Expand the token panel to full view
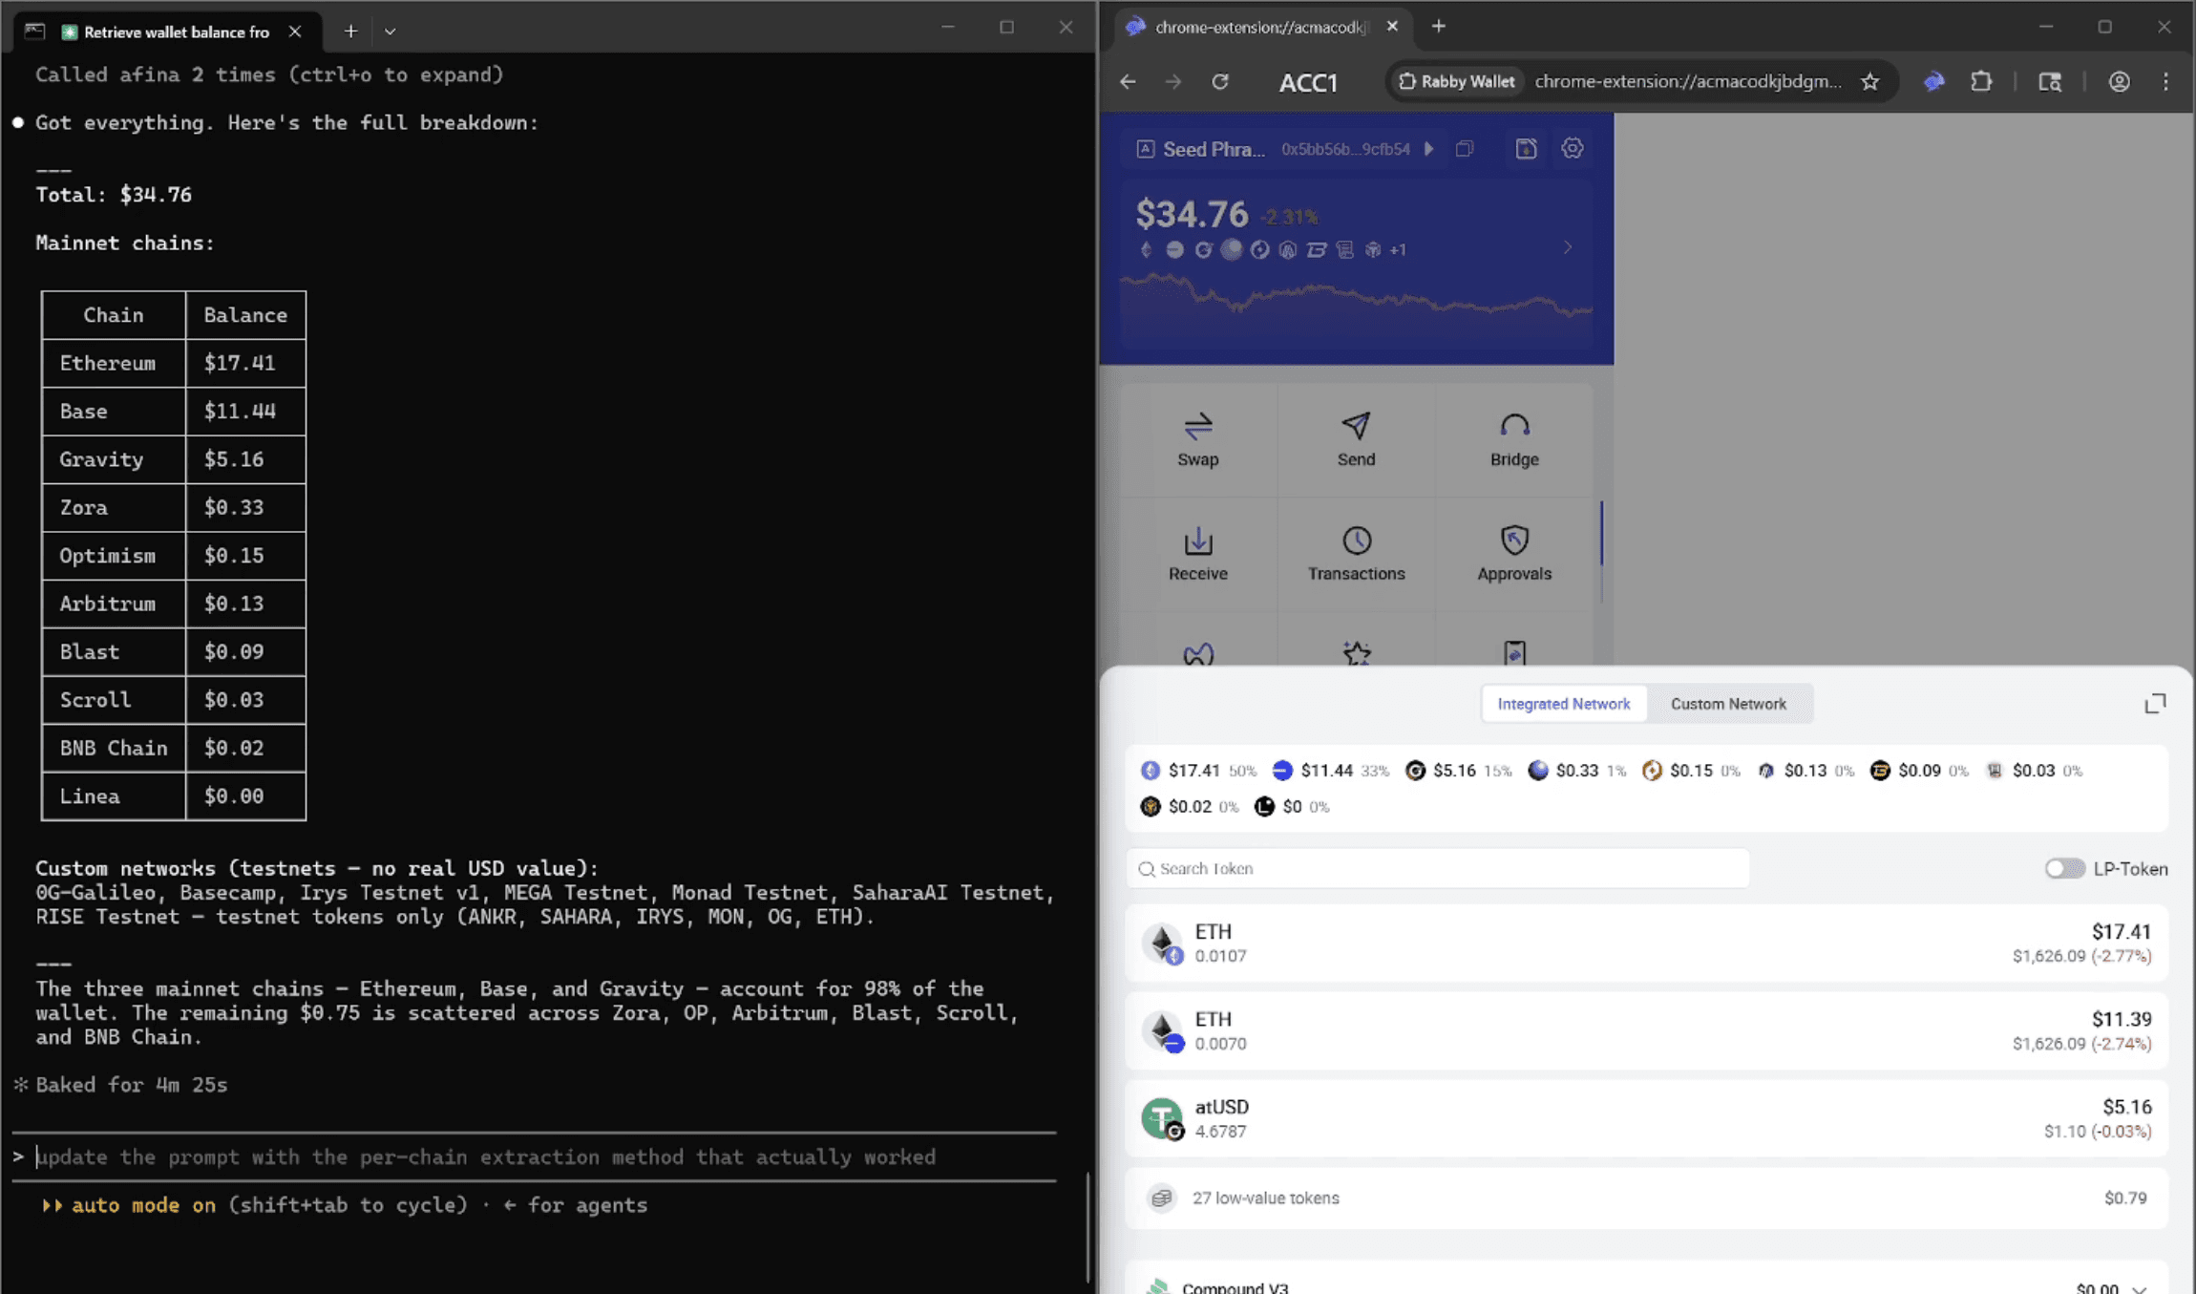Image resolution: width=2196 pixels, height=1294 pixels. [x=2155, y=704]
